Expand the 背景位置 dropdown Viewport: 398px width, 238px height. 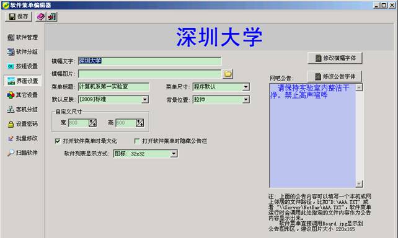point(245,100)
